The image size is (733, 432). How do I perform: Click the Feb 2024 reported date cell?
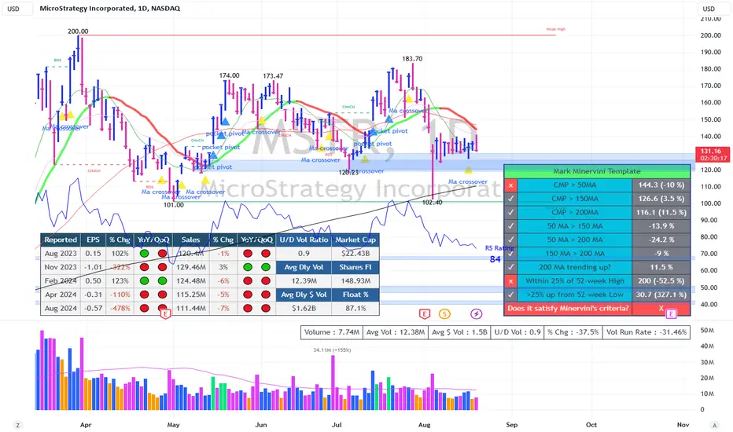pos(61,280)
